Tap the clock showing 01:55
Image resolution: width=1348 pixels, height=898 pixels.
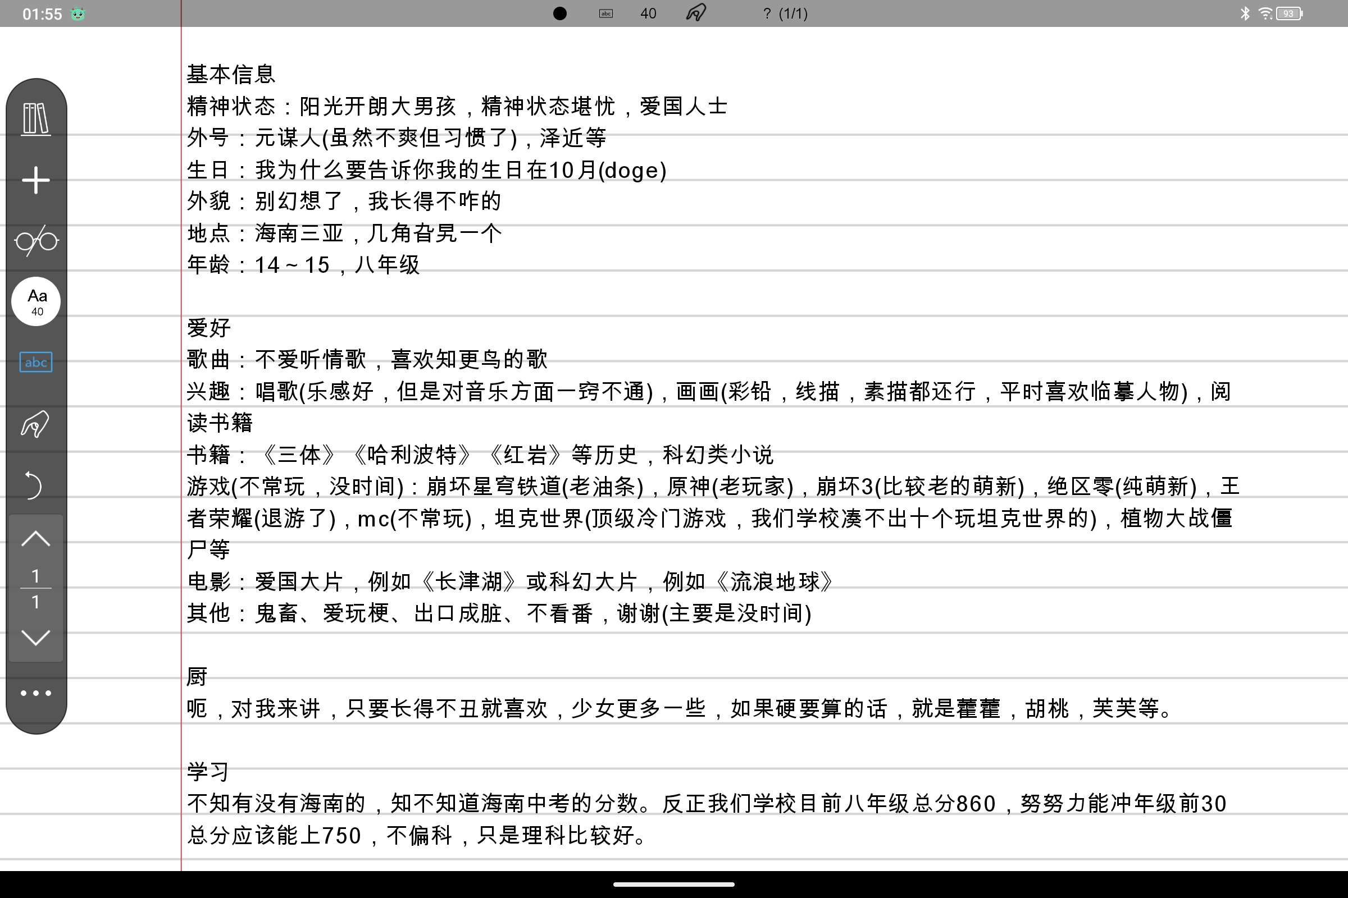(42, 13)
